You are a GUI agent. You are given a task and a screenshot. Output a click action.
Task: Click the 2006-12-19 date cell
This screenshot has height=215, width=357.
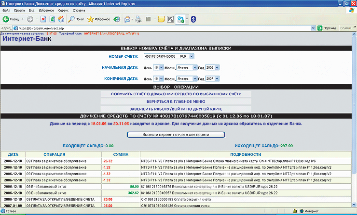point(13,199)
